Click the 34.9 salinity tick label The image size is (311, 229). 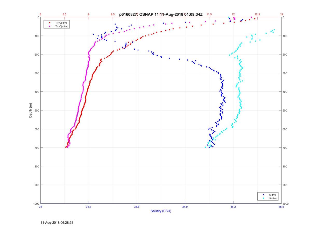click(x=185, y=207)
